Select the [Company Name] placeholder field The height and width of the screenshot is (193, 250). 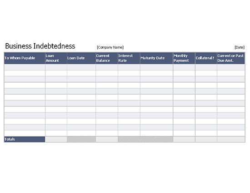tap(110, 47)
